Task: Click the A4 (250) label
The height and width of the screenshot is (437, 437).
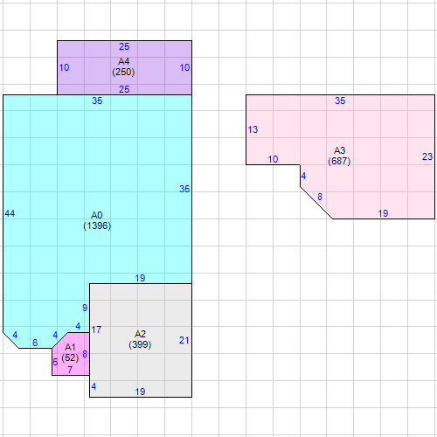Action: click(x=123, y=66)
